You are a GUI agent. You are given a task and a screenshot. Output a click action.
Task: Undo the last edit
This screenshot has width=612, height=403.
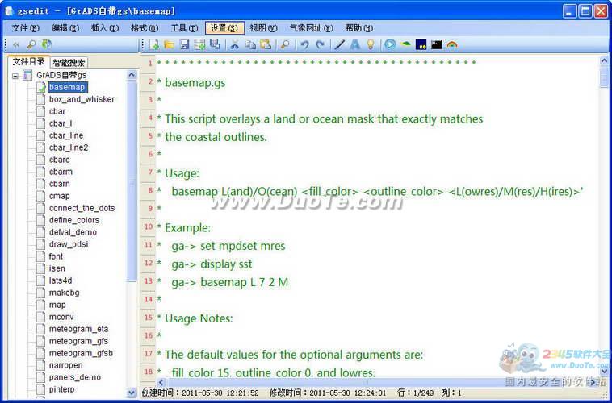click(x=305, y=45)
